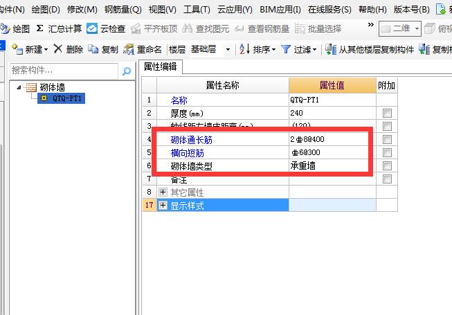Screen dimensions: 452x315
Task: Open the 排序 dropdown arrow
Action: [274, 50]
